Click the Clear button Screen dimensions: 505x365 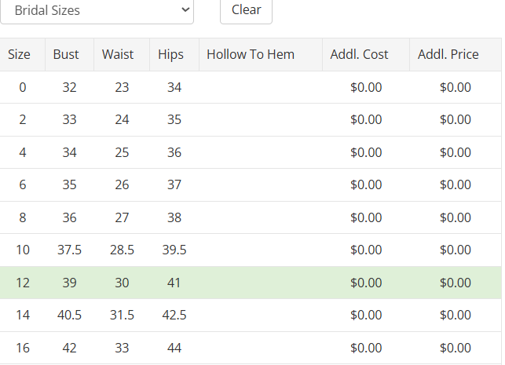246,11
